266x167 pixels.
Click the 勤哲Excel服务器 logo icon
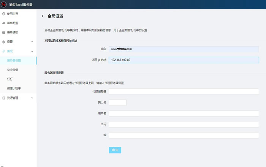pos(4,5)
